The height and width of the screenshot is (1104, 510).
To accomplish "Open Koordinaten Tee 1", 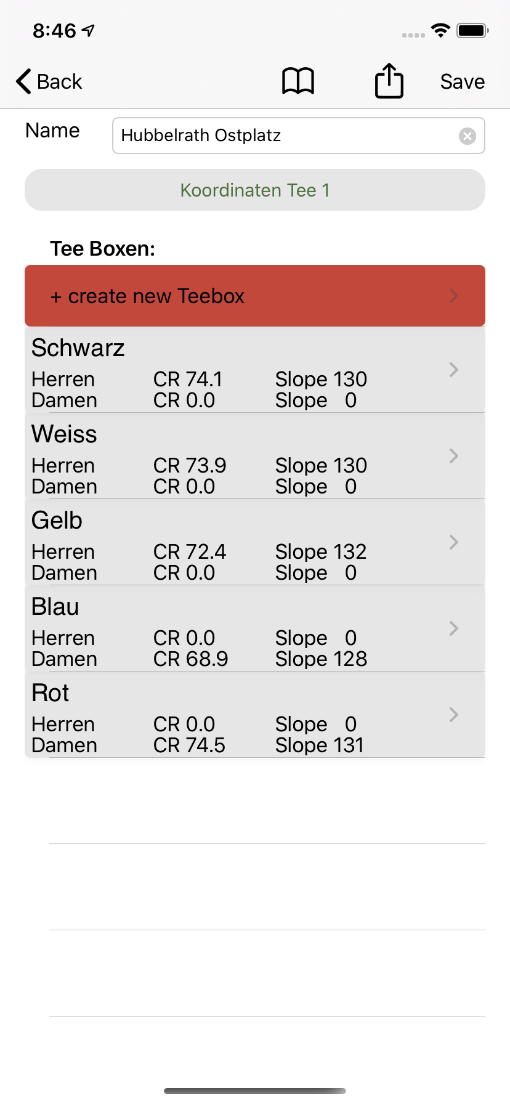I will [x=255, y=190].
